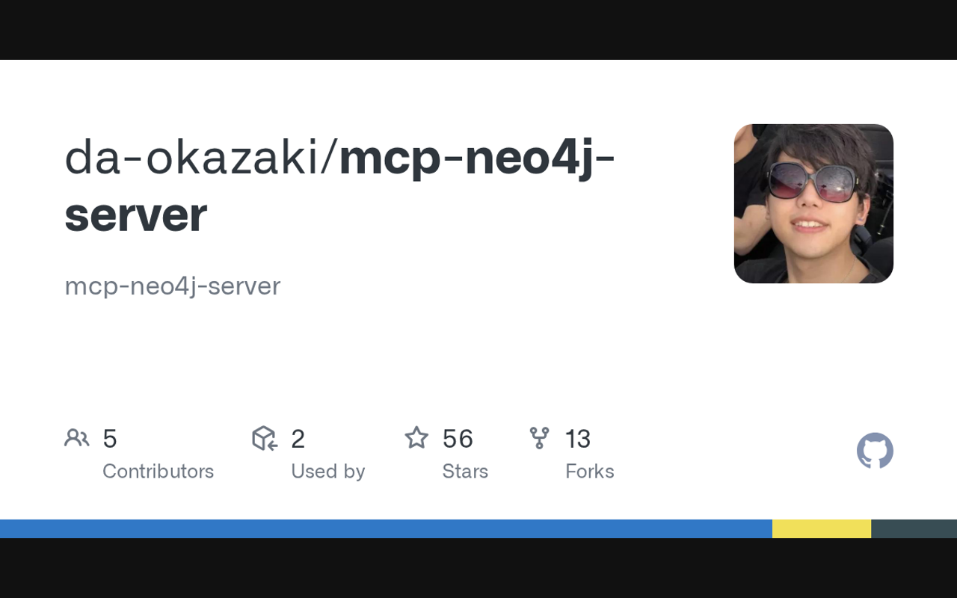Viewport: 957px width, 598px height.
Task: Open the da-okazaki owner name
Action: pos(193,158)
